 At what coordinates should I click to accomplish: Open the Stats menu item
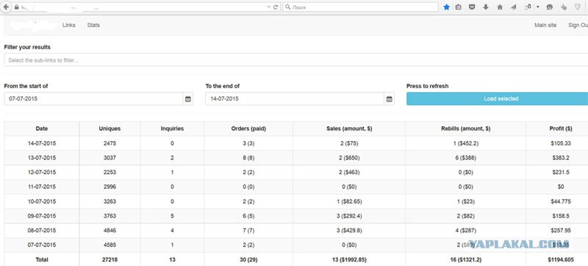tap(93, 25)
